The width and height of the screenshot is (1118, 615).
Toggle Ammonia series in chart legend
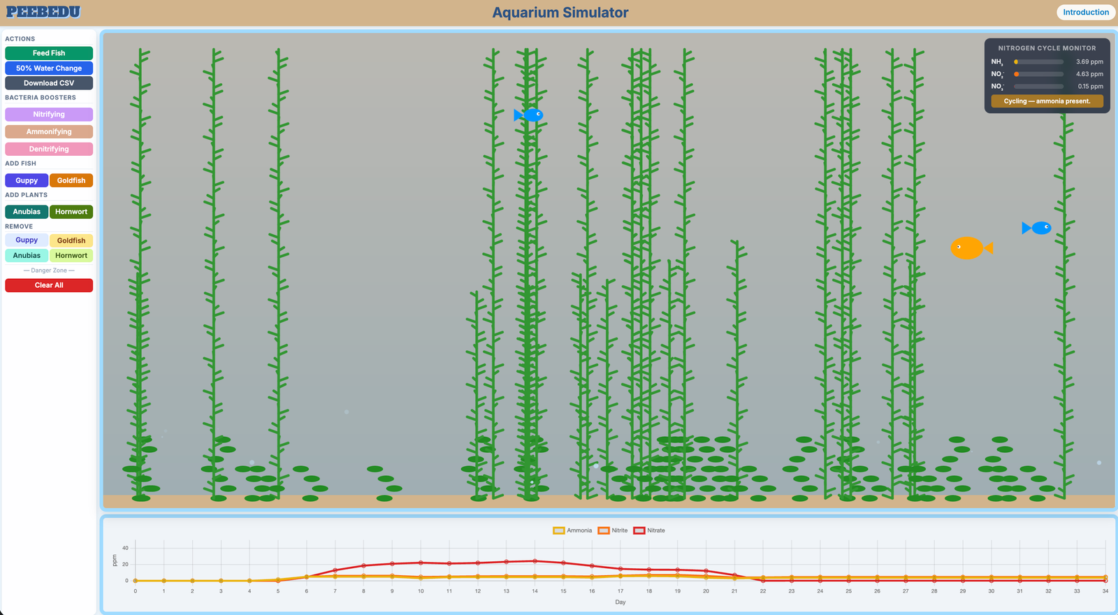coord(572,530)
